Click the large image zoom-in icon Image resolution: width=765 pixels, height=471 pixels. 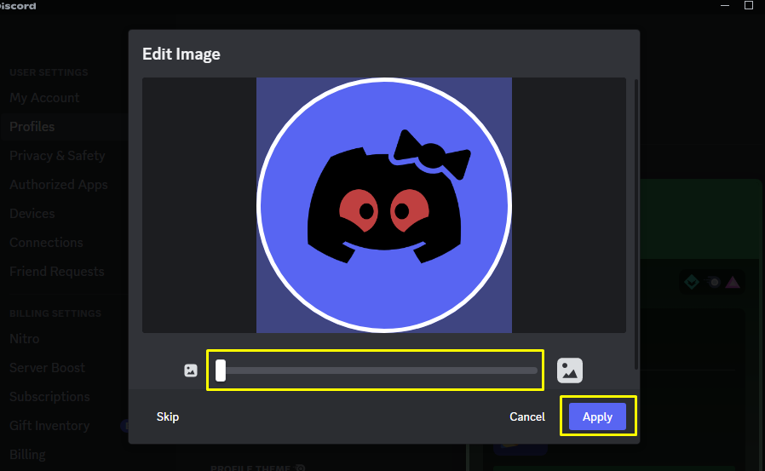pyautogui.click(x=570, y=370)
